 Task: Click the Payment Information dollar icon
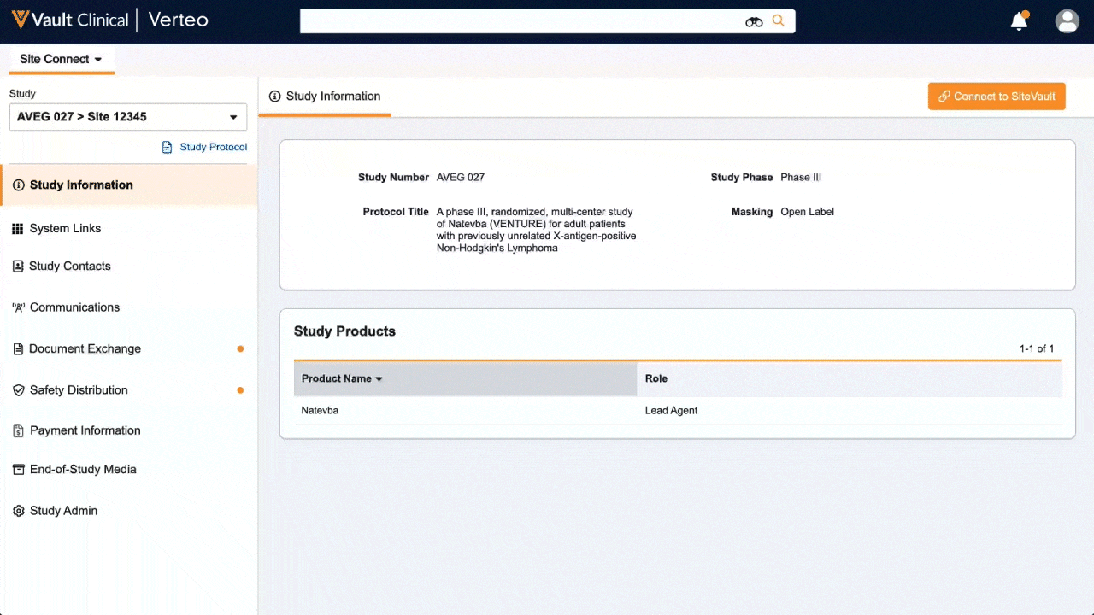(18, 431)
